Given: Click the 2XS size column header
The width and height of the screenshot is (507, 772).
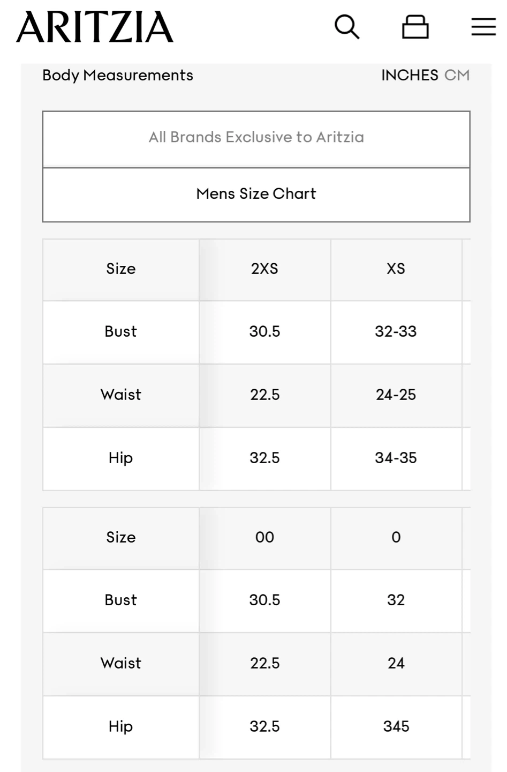Looking at the screenshot, I should 264,269.
